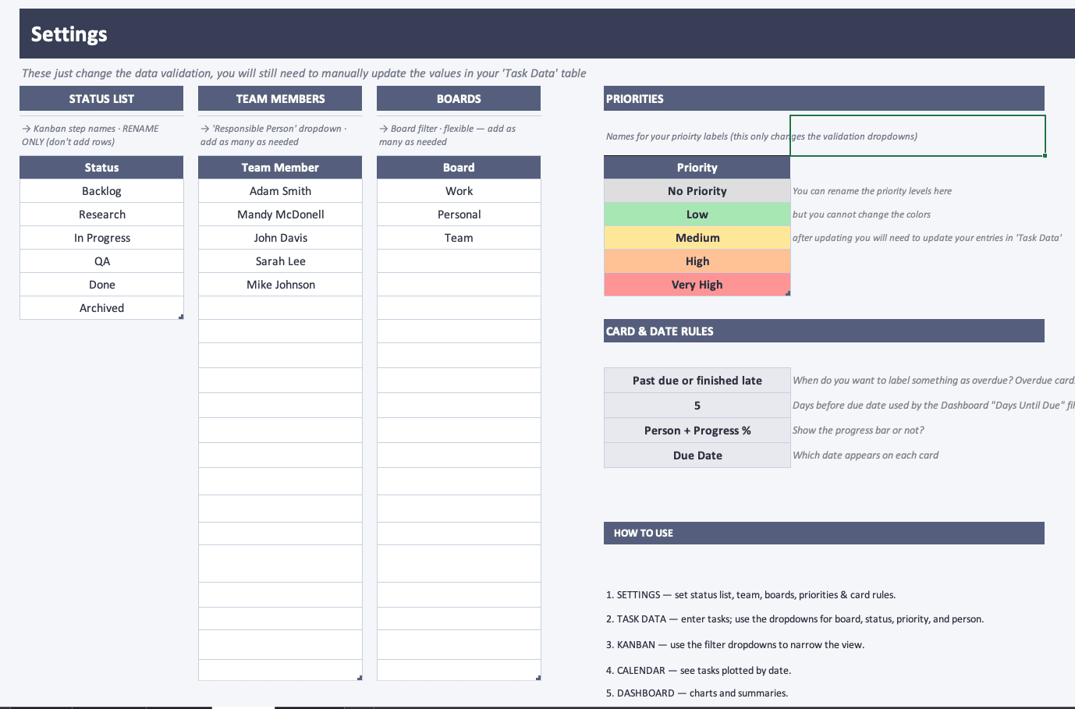Screen dimensions: 1075x709
Task: Click the Priority column header
Action: (697, 168)
